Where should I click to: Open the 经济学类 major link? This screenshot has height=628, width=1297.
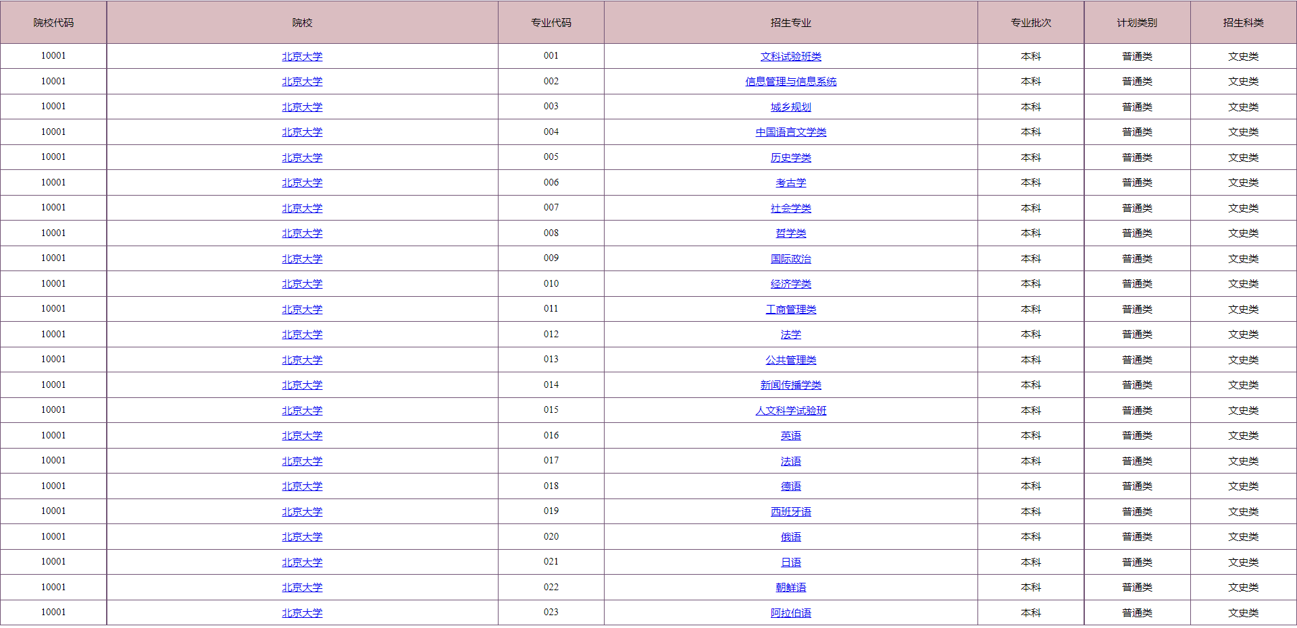(790, 284)
